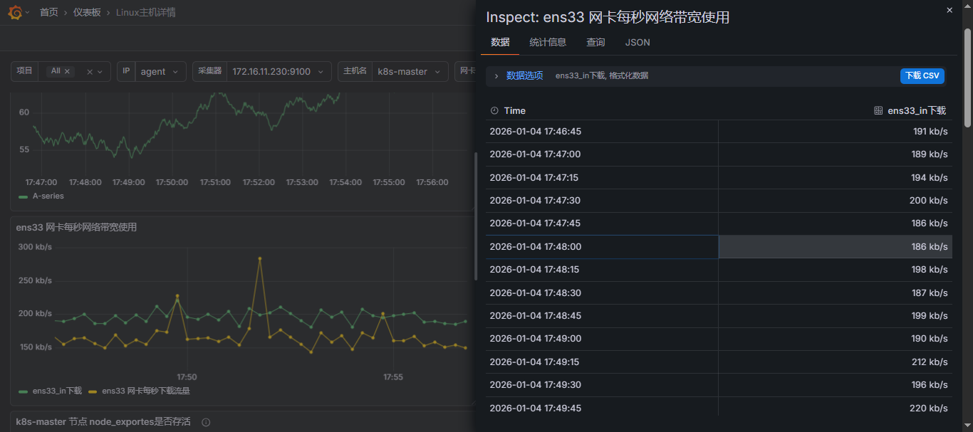This screenshot has height=432, width=973.
Task: Remove the All tag in 项目 filter
Action: pyautogui.click(x=68, y=71)
